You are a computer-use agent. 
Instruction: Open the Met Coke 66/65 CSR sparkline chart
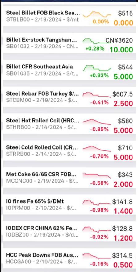97,175
